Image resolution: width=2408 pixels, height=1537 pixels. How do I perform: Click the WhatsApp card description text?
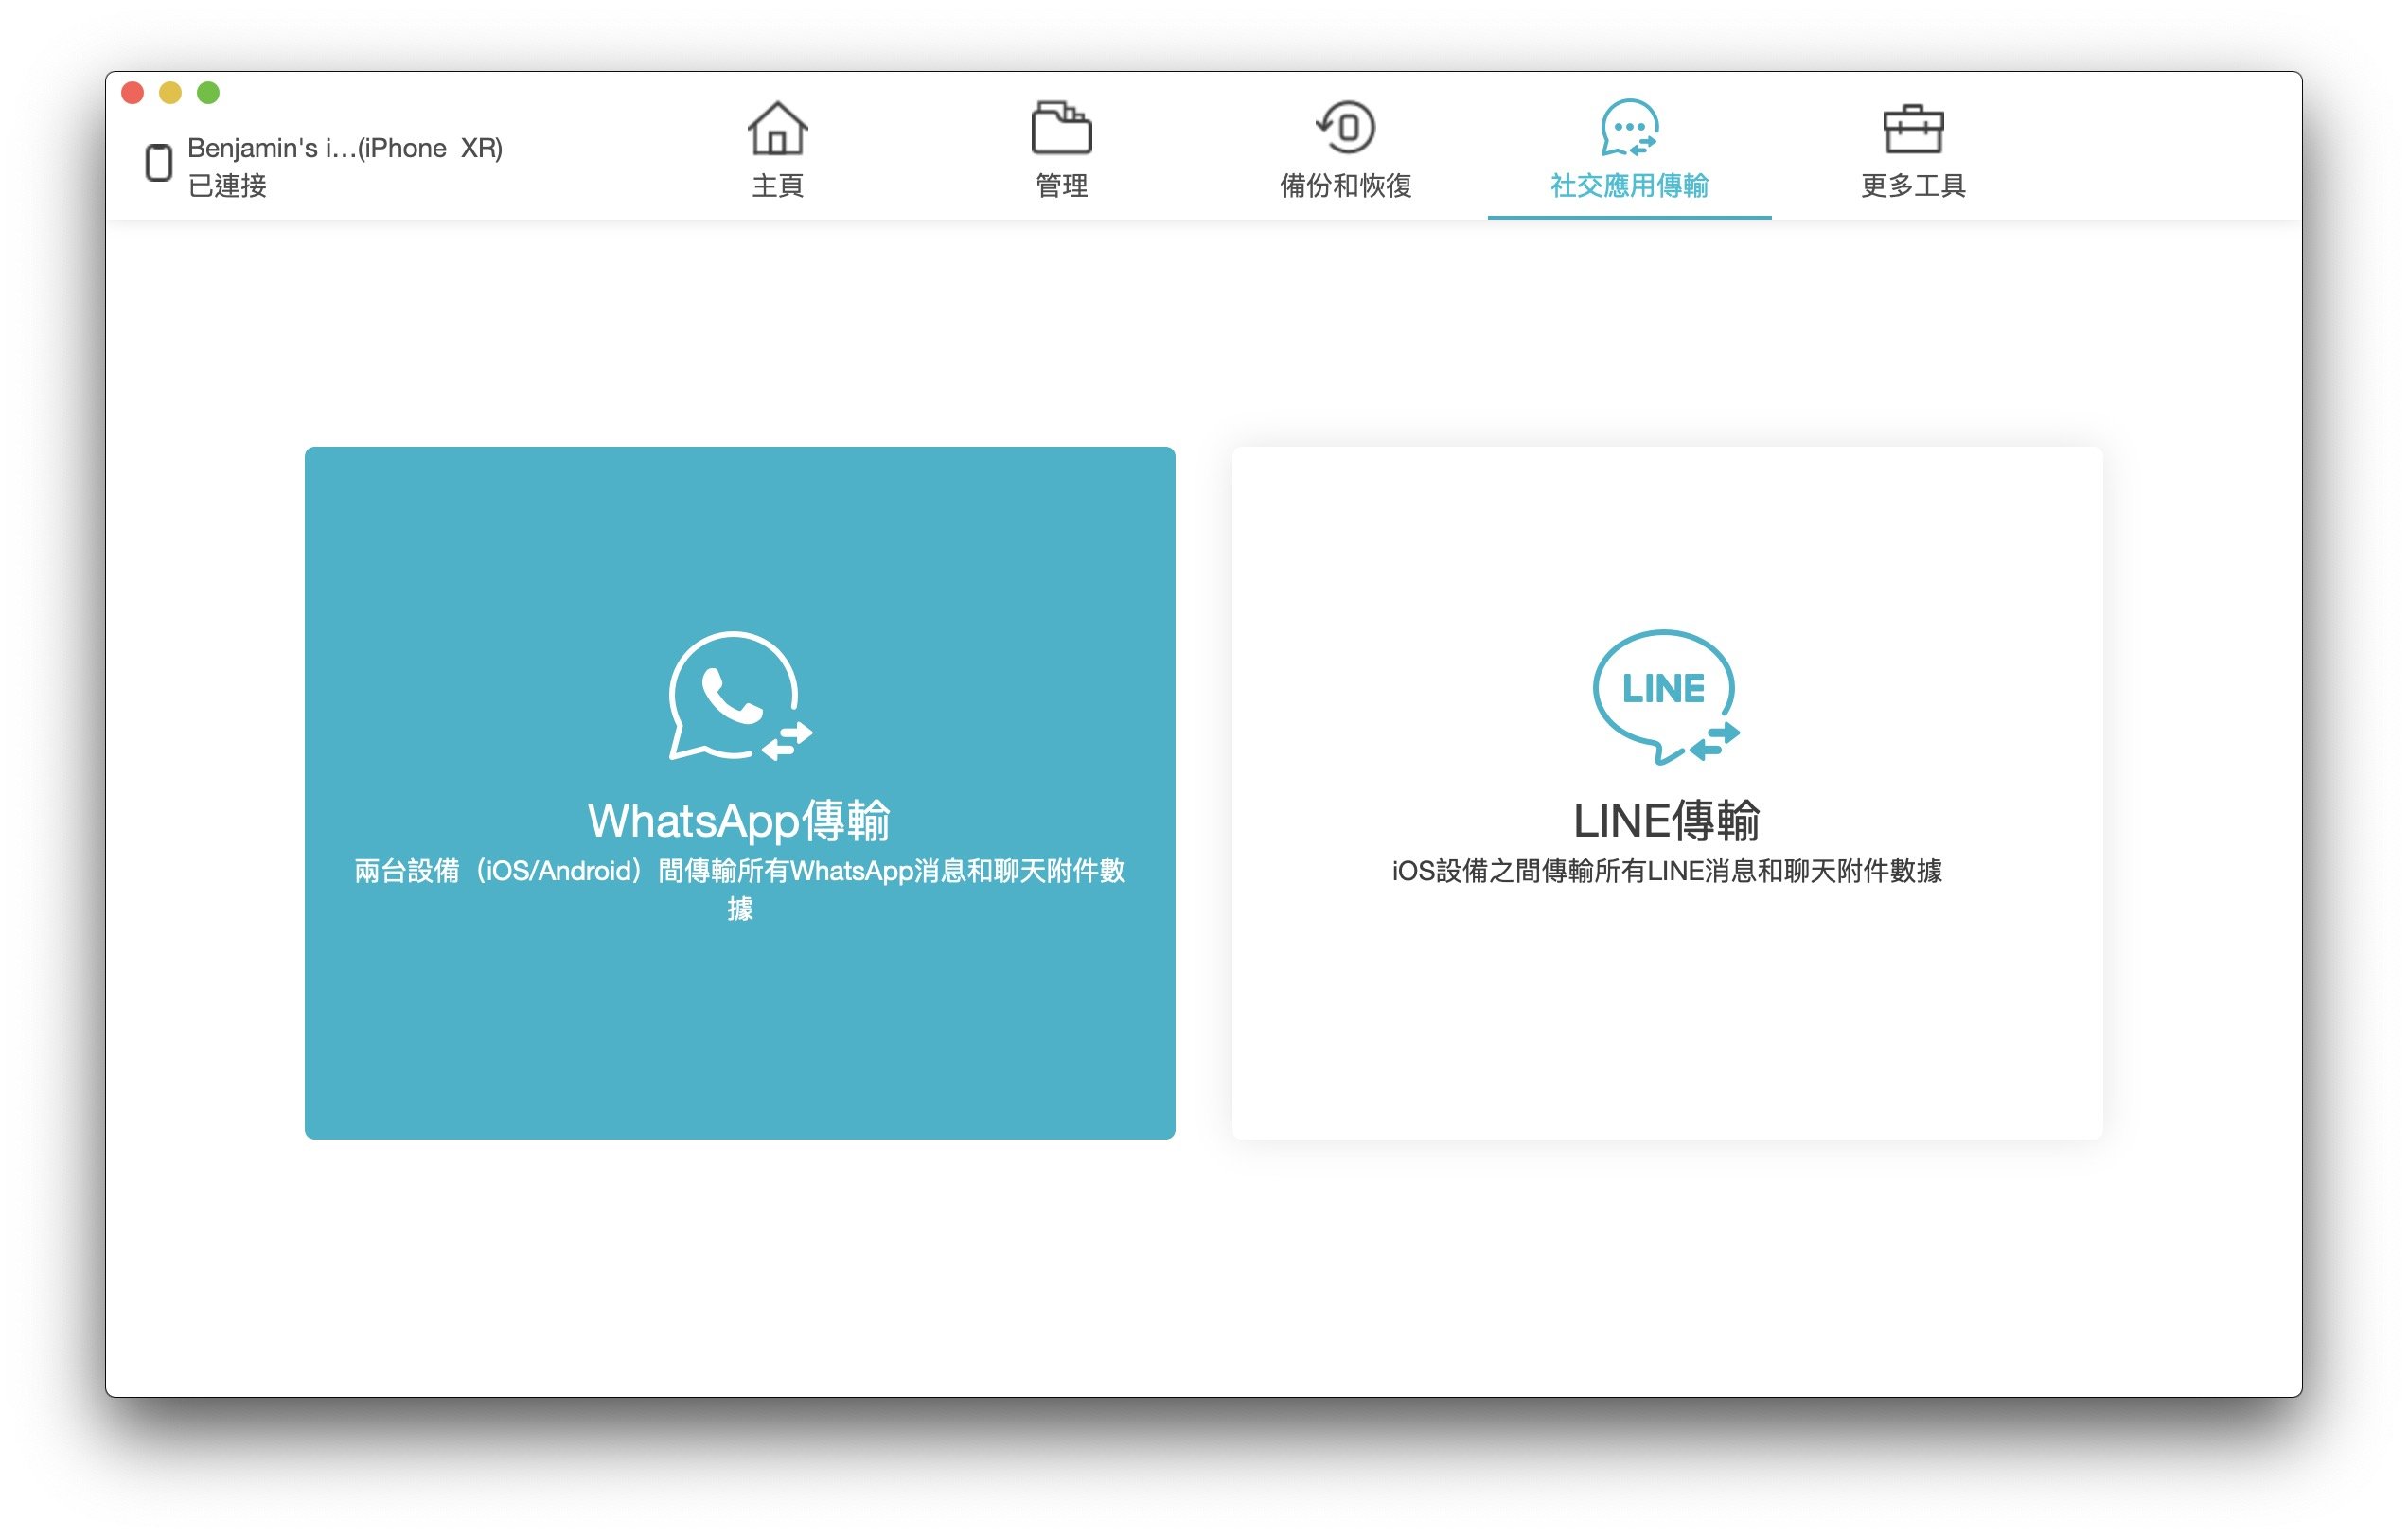[x=739, y=890]
